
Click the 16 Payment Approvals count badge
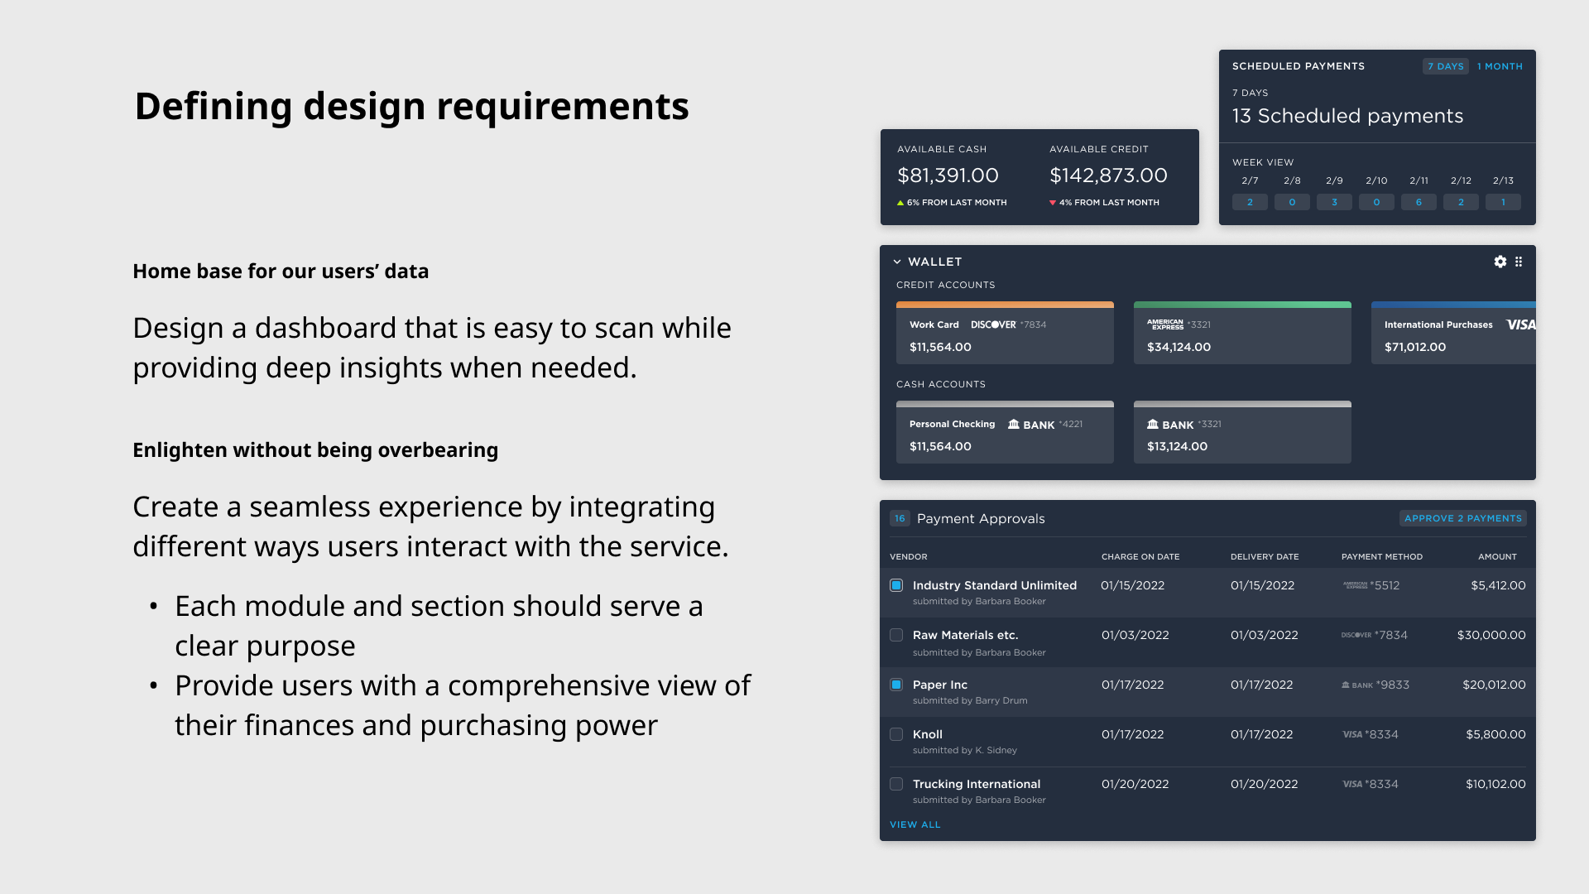[x=900, y=518]
